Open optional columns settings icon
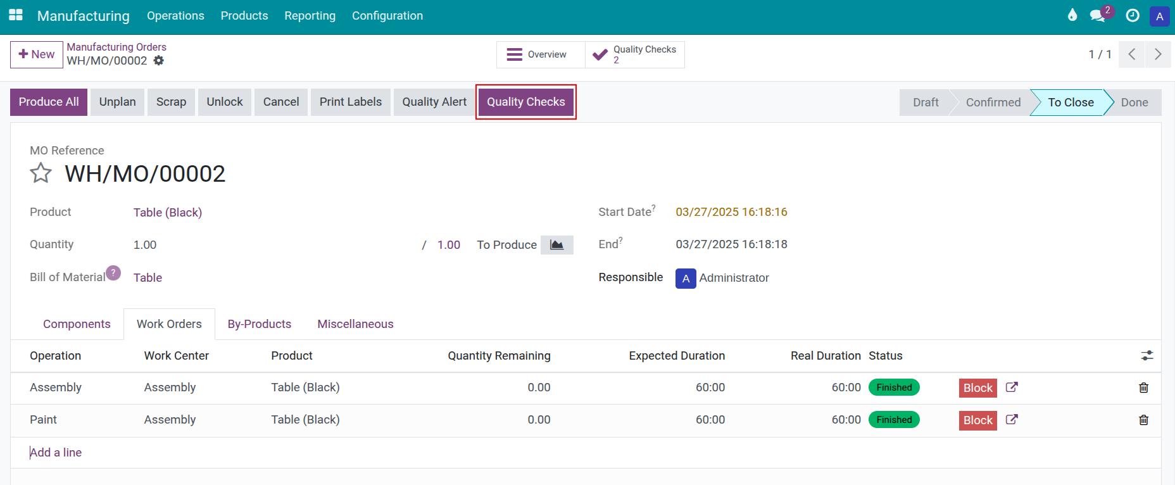Screen dimensions: 1175x485 (x=1147, y=356)
